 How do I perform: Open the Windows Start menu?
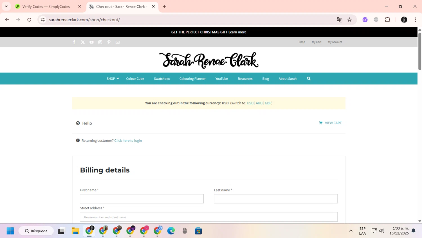coord(10,231)
